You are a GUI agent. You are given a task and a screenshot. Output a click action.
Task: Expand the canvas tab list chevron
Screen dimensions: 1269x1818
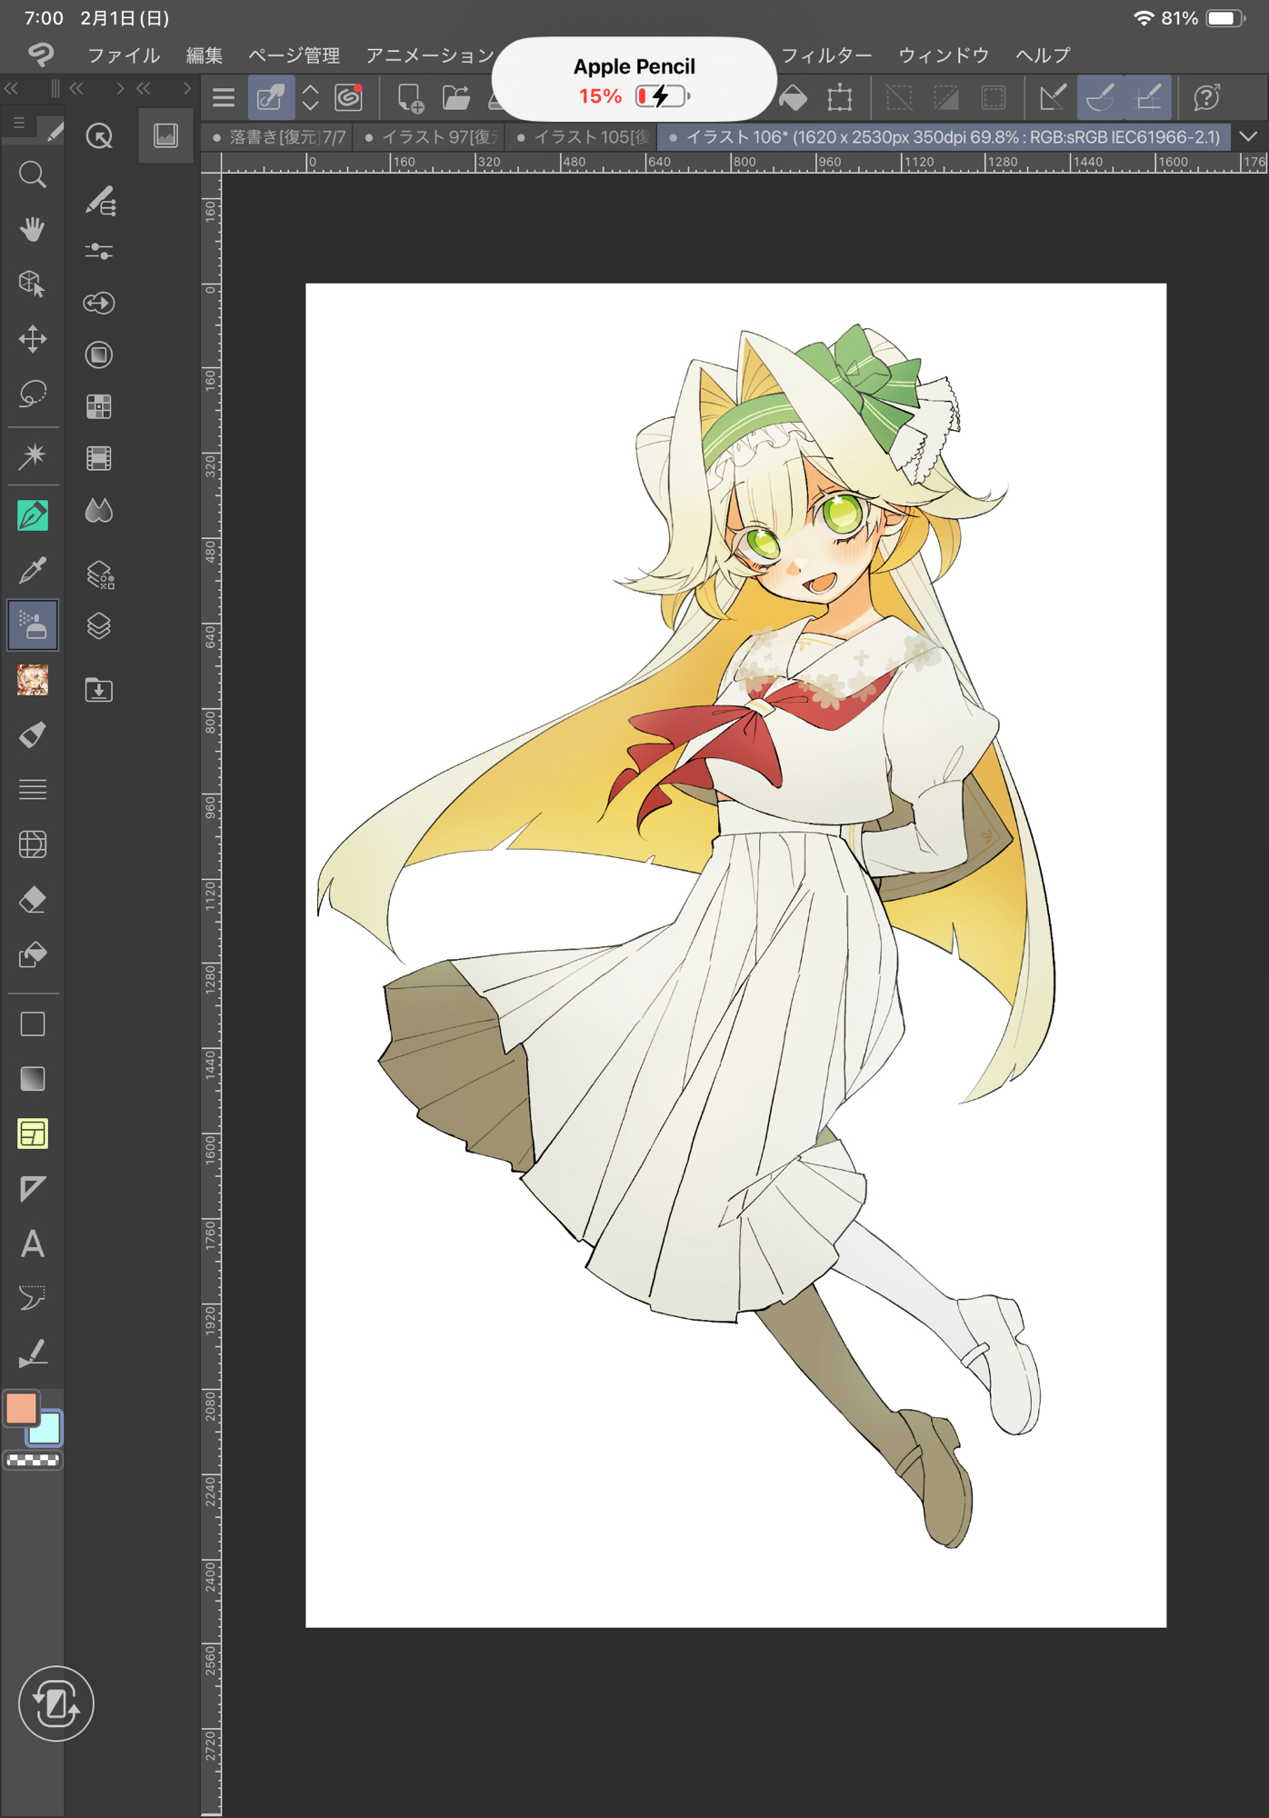[1249, 136]
